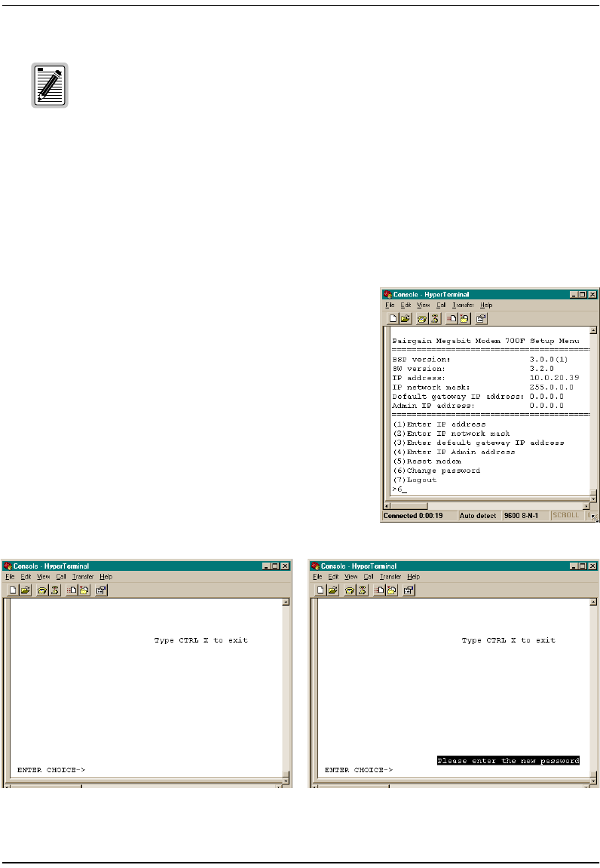The image size is (600, 868).
Task: Click New icon in password-prompt HyperTerminal window
Action: (320, 590)
